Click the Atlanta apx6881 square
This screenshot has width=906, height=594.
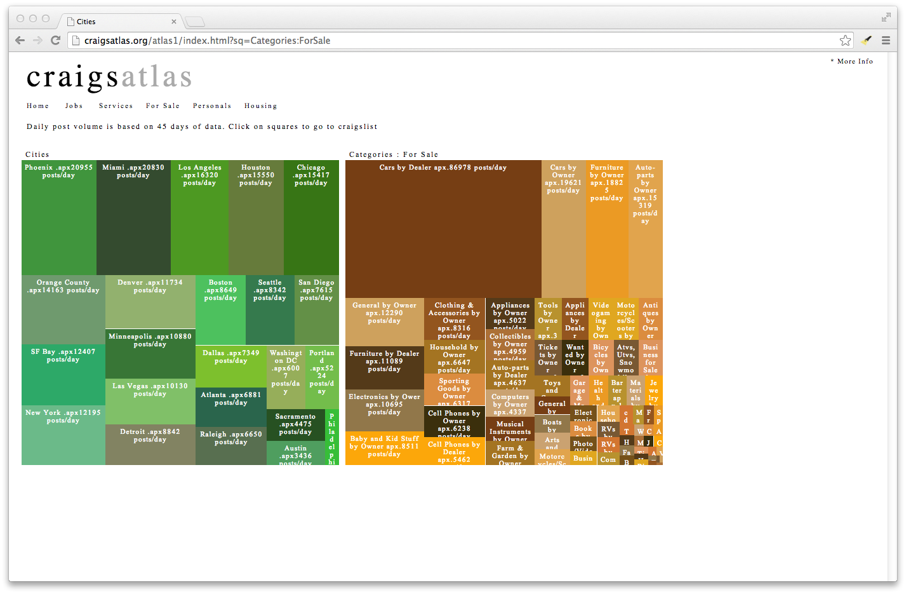tap(231, 407)
